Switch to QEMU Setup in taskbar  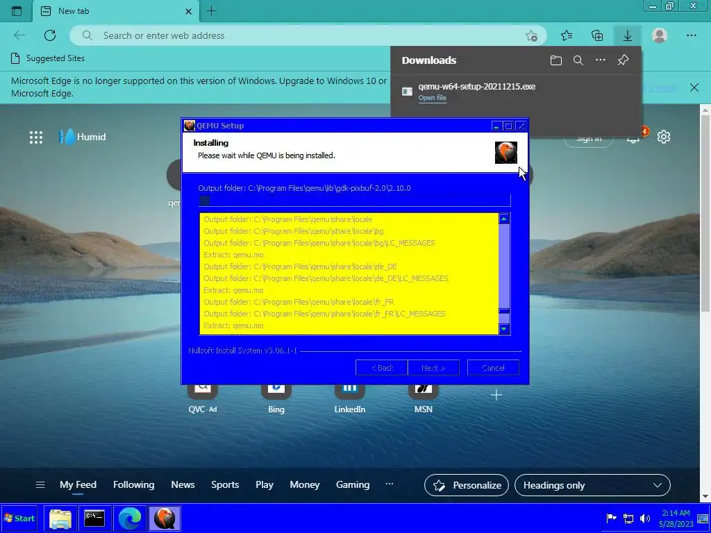(x=164, y=518)
